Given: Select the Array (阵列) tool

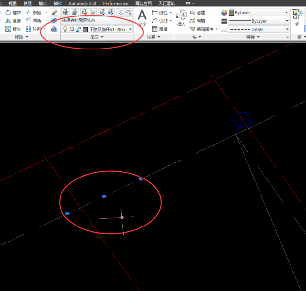Looking at the screenshot, I should point(33,29).
